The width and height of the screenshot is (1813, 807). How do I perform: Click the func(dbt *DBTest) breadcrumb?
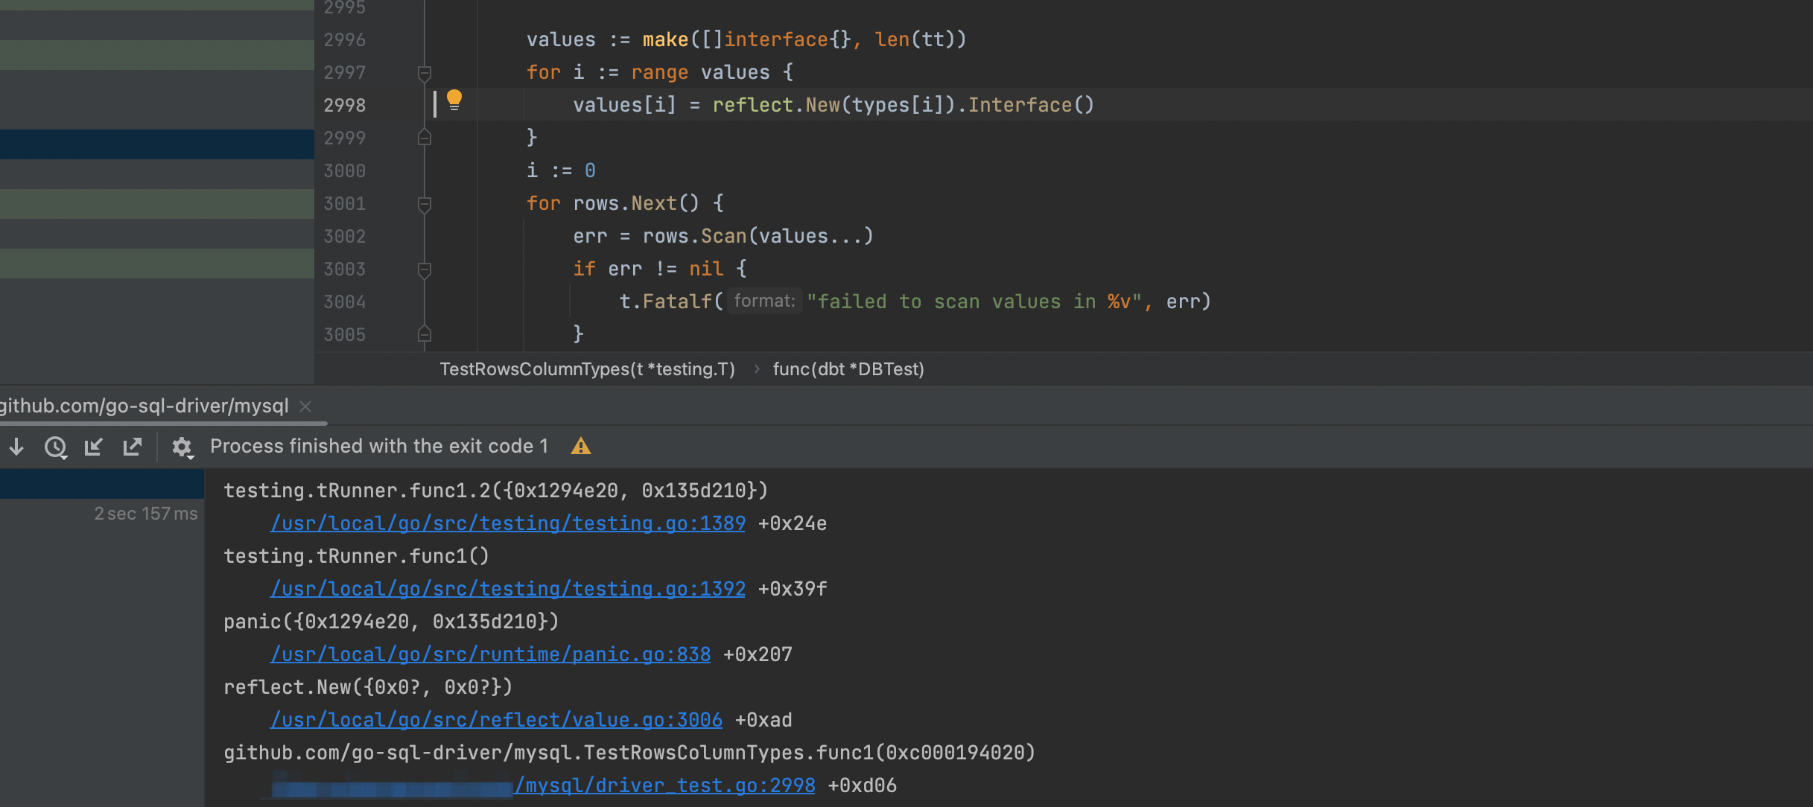848,369
